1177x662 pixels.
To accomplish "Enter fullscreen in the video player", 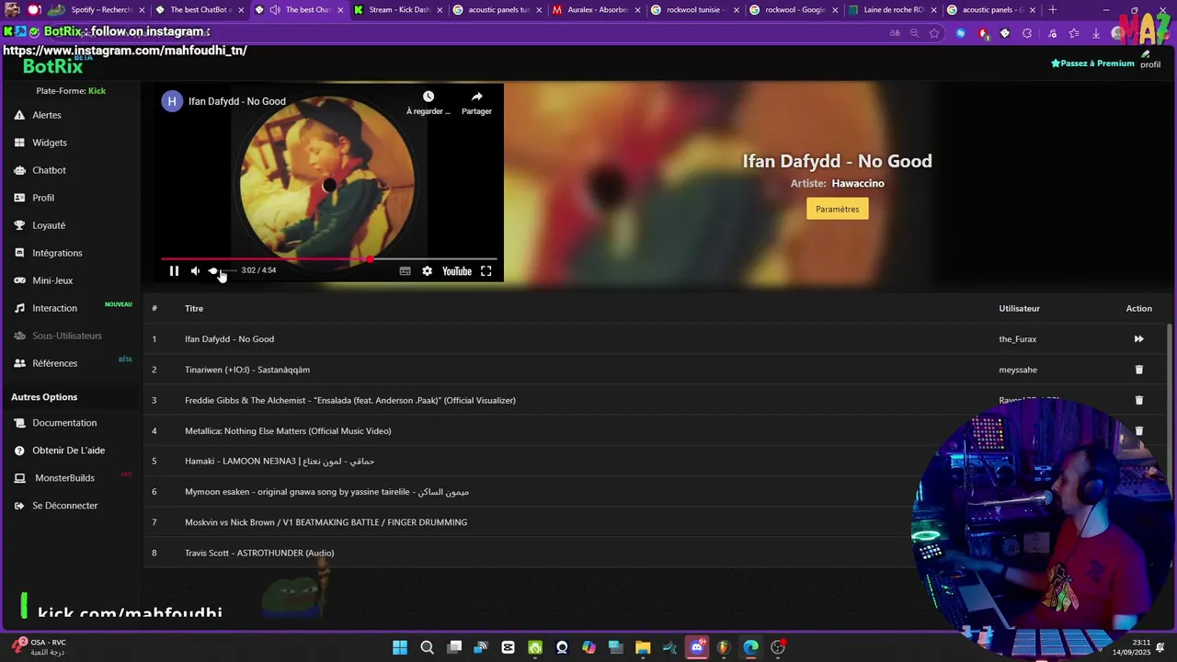I will point(486,271).
